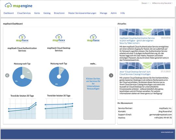
Task: Click the 'Ihr Abonnement' heading
Action: click(125, 103)
